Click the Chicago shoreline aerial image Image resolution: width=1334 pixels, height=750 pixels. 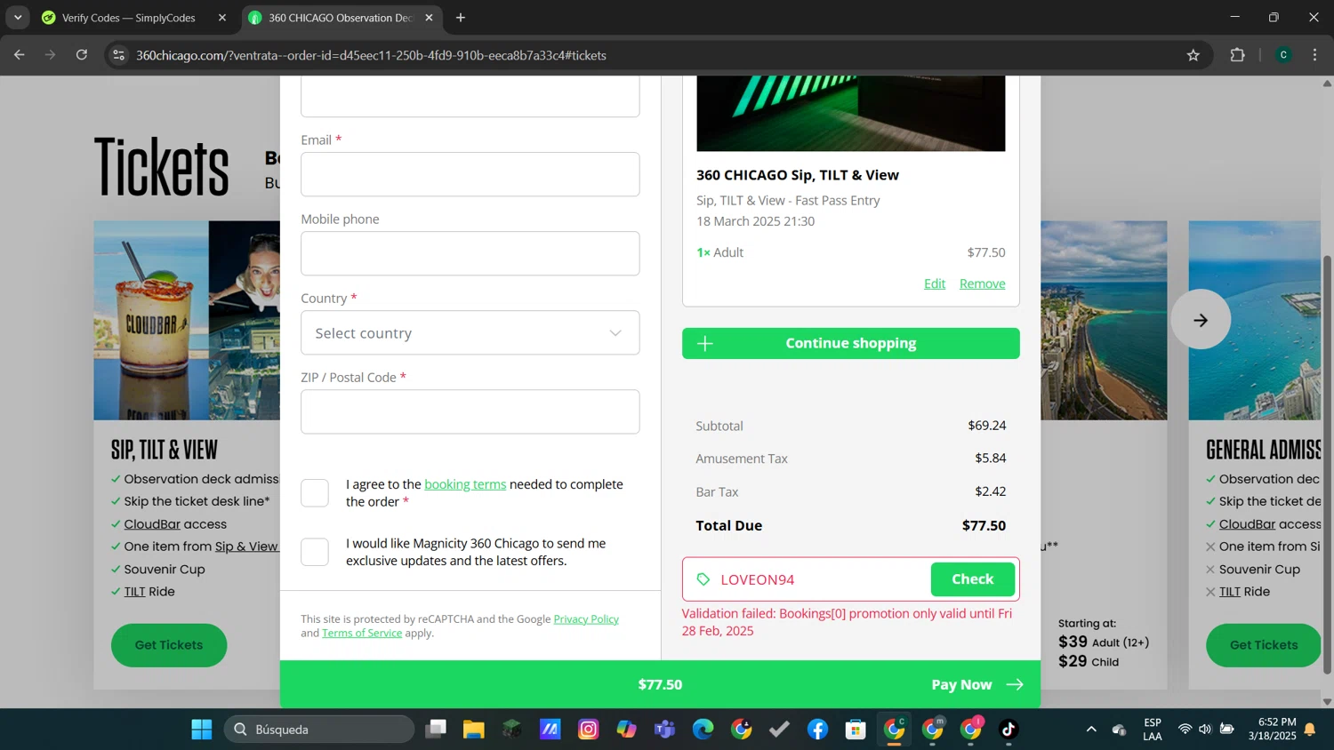coord(1104,320)
